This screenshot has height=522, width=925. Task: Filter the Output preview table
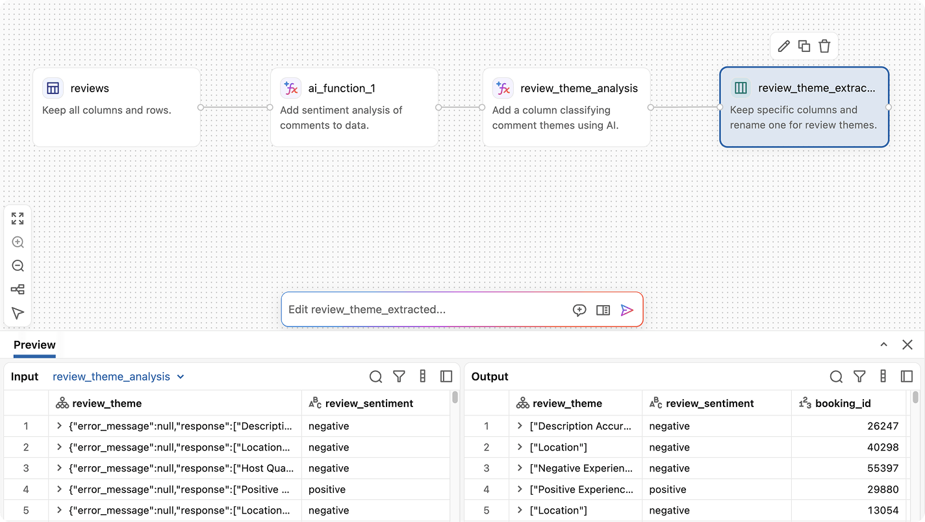859,377
